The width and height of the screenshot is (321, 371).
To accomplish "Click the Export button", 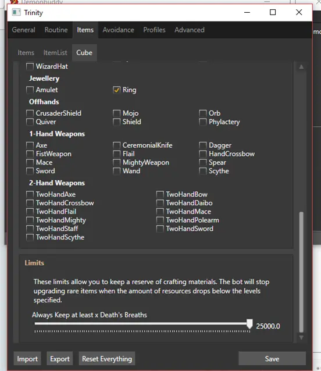I will [60, 359].
